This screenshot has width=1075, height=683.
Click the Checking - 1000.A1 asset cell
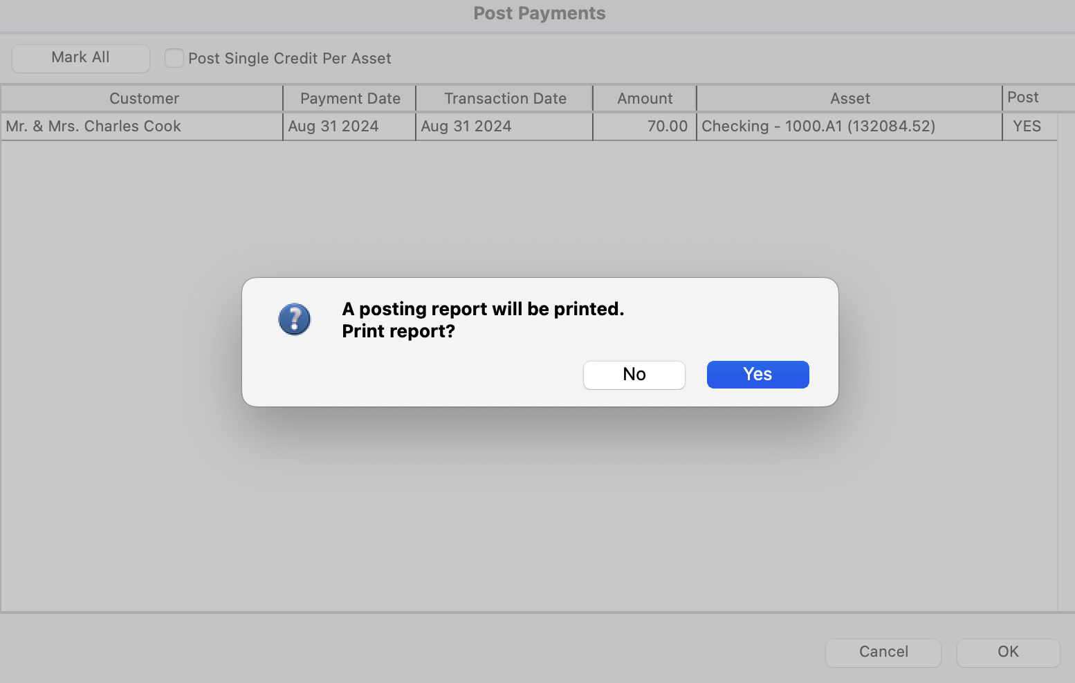(x=818, y=127)
